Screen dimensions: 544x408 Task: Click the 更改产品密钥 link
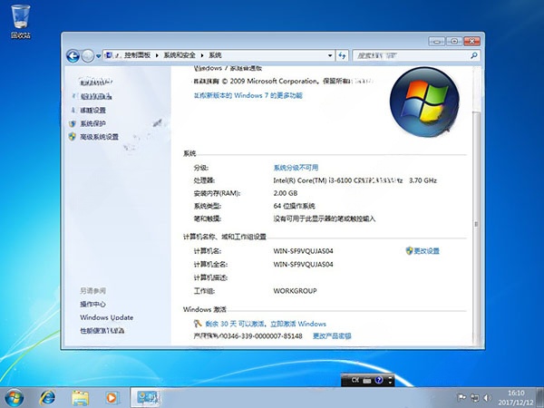[332, 335]
